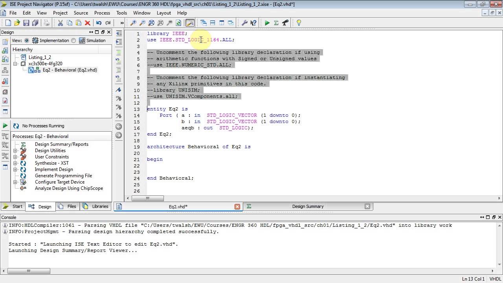Viewport: 503px width, 283px height.
Task: Click the decrease indent icon in editor sidebar
Action: (x=119, y=33)
